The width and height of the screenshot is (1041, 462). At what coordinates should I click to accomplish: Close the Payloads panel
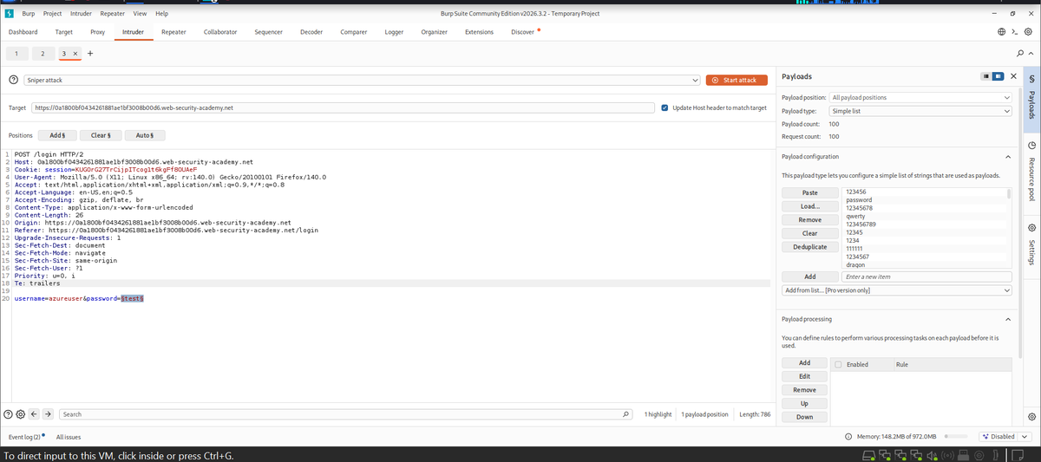(1013, 76)
